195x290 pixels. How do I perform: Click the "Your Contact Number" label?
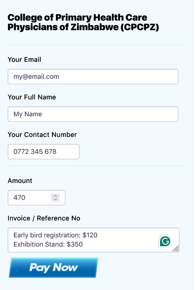[x=42, y=135]
